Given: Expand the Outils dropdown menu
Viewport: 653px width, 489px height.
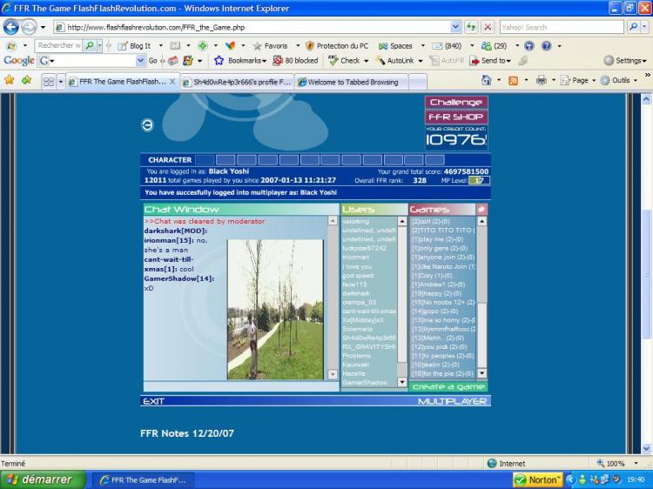Looking at the screenshot, I should point(618,81).
